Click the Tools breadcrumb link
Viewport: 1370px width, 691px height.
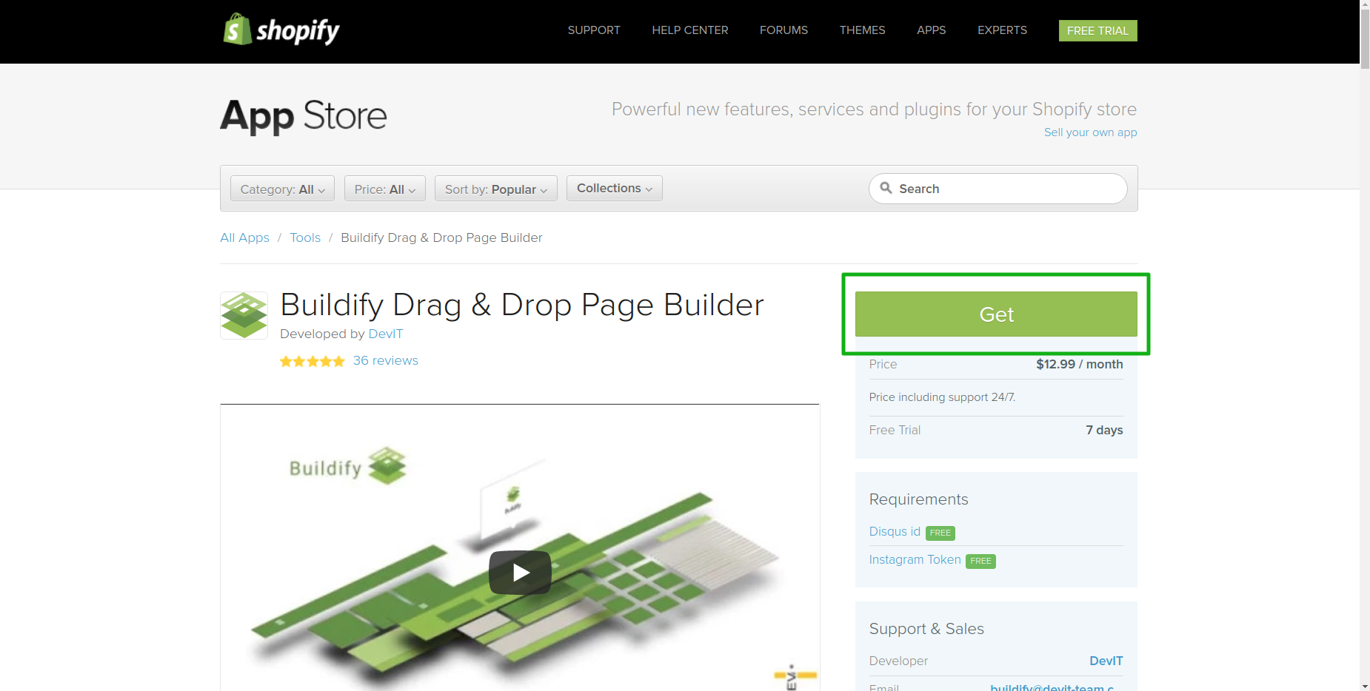(305, 237)
